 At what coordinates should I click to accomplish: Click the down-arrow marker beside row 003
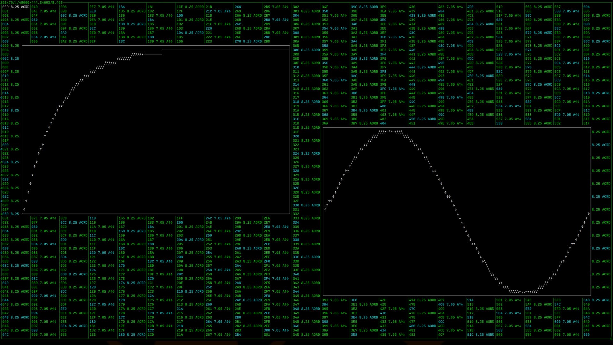1,20
